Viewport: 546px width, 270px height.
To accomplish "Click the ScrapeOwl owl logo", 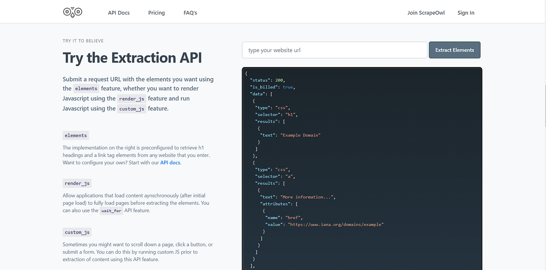I will pyautogui.click(x=73, y=12).
